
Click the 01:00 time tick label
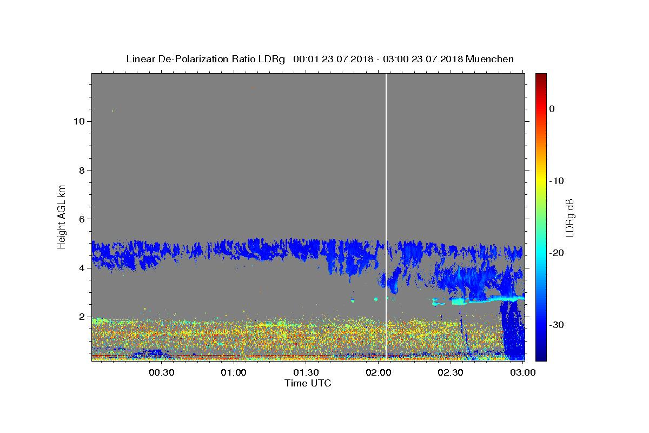(x=234, y=372)
